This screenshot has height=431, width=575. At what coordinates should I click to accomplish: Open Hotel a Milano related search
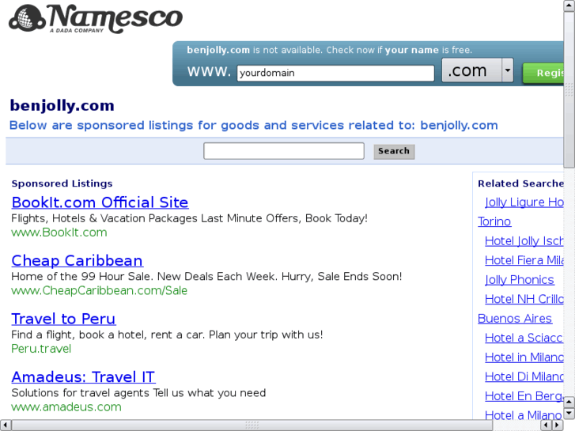pyautogui.click(x=524, y=415)
